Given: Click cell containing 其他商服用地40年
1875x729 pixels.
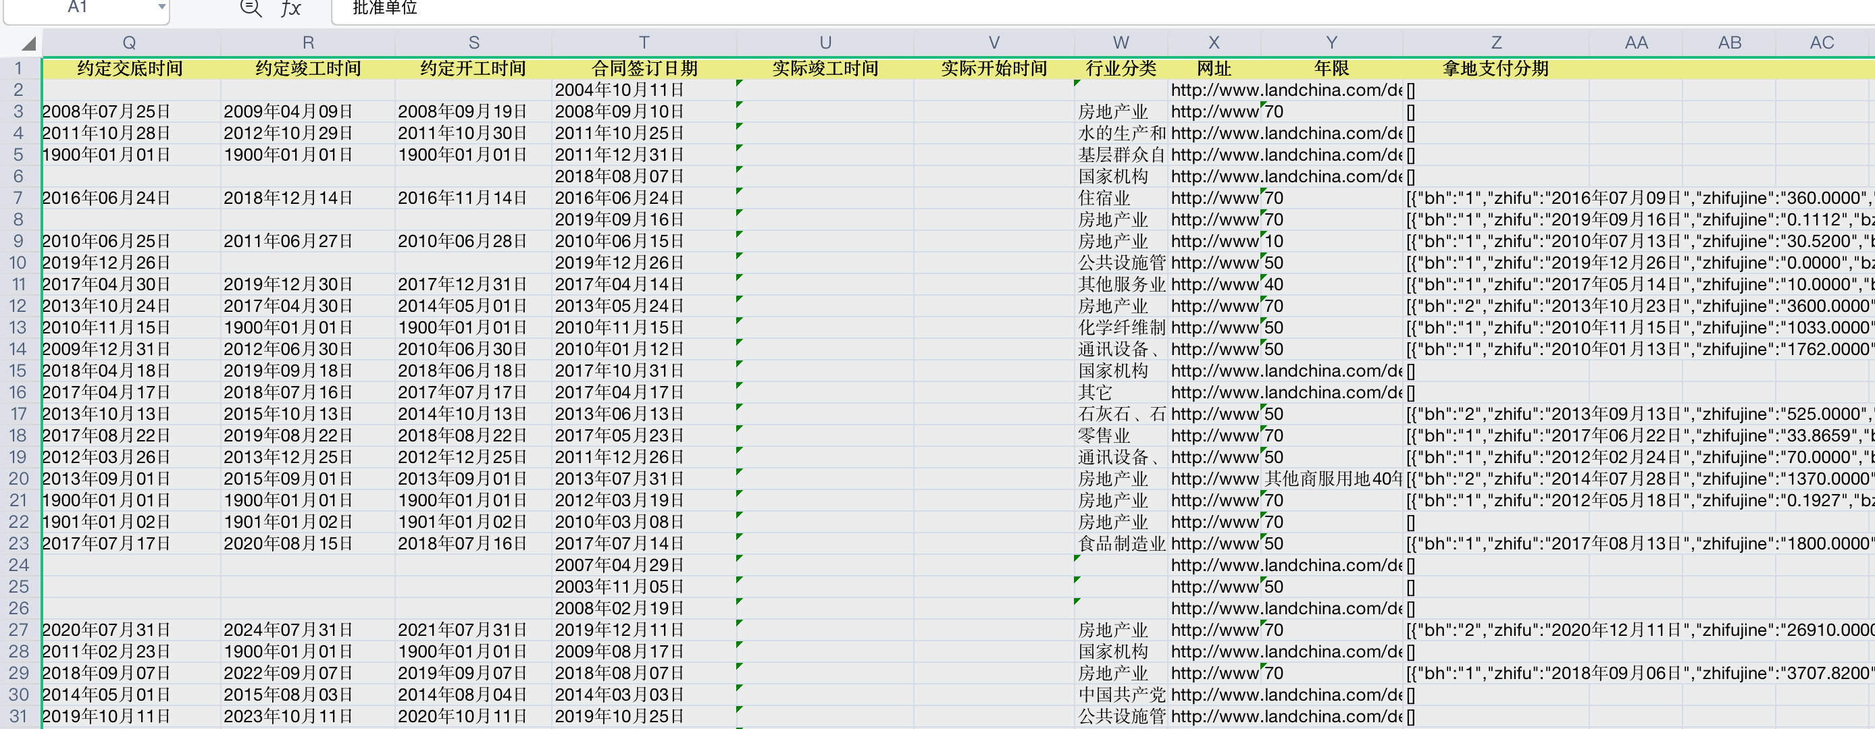Looking at the screenshot, I should point(1332,479).
